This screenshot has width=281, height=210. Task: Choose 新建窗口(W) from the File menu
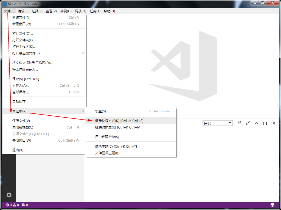point(44,24)
